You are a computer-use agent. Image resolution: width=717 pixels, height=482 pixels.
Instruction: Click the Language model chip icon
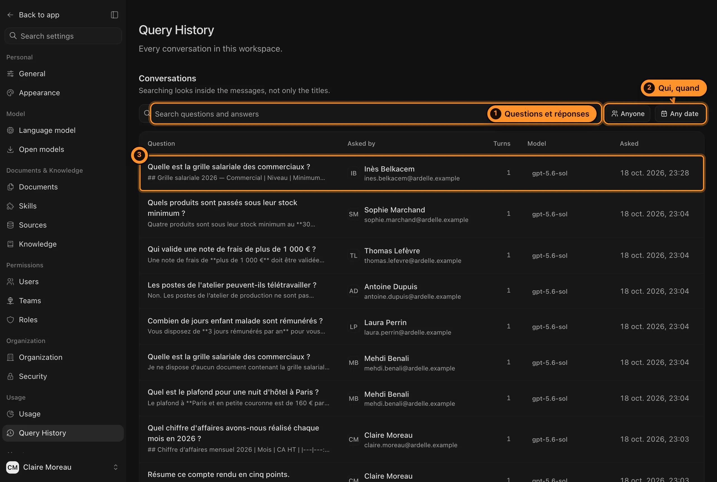pyautogui.click(x=10, y=130)
